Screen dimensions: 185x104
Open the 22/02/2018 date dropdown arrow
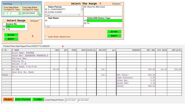click(38, 13)
